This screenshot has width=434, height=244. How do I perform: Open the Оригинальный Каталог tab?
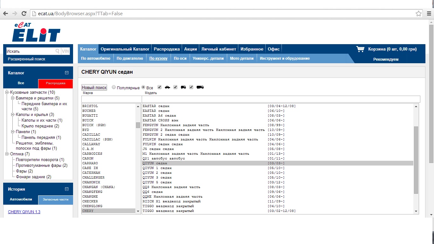[125, 49]
